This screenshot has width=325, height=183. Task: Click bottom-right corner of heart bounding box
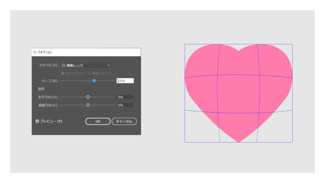coord(292,142)
